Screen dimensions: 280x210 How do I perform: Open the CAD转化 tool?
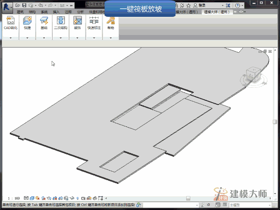(x=11, y=23)
